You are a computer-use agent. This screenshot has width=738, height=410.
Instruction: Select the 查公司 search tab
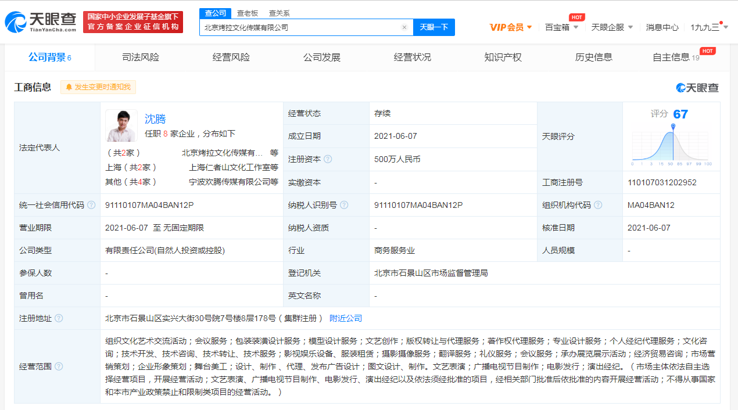click(215, 13)
